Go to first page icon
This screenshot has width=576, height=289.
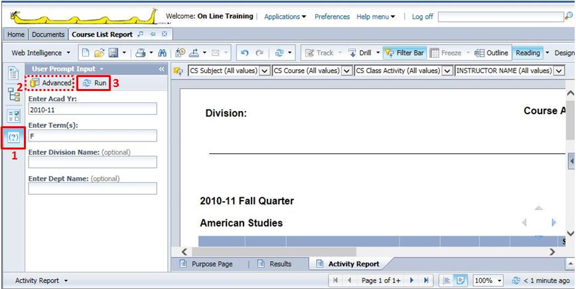click(x=335, y=280)
